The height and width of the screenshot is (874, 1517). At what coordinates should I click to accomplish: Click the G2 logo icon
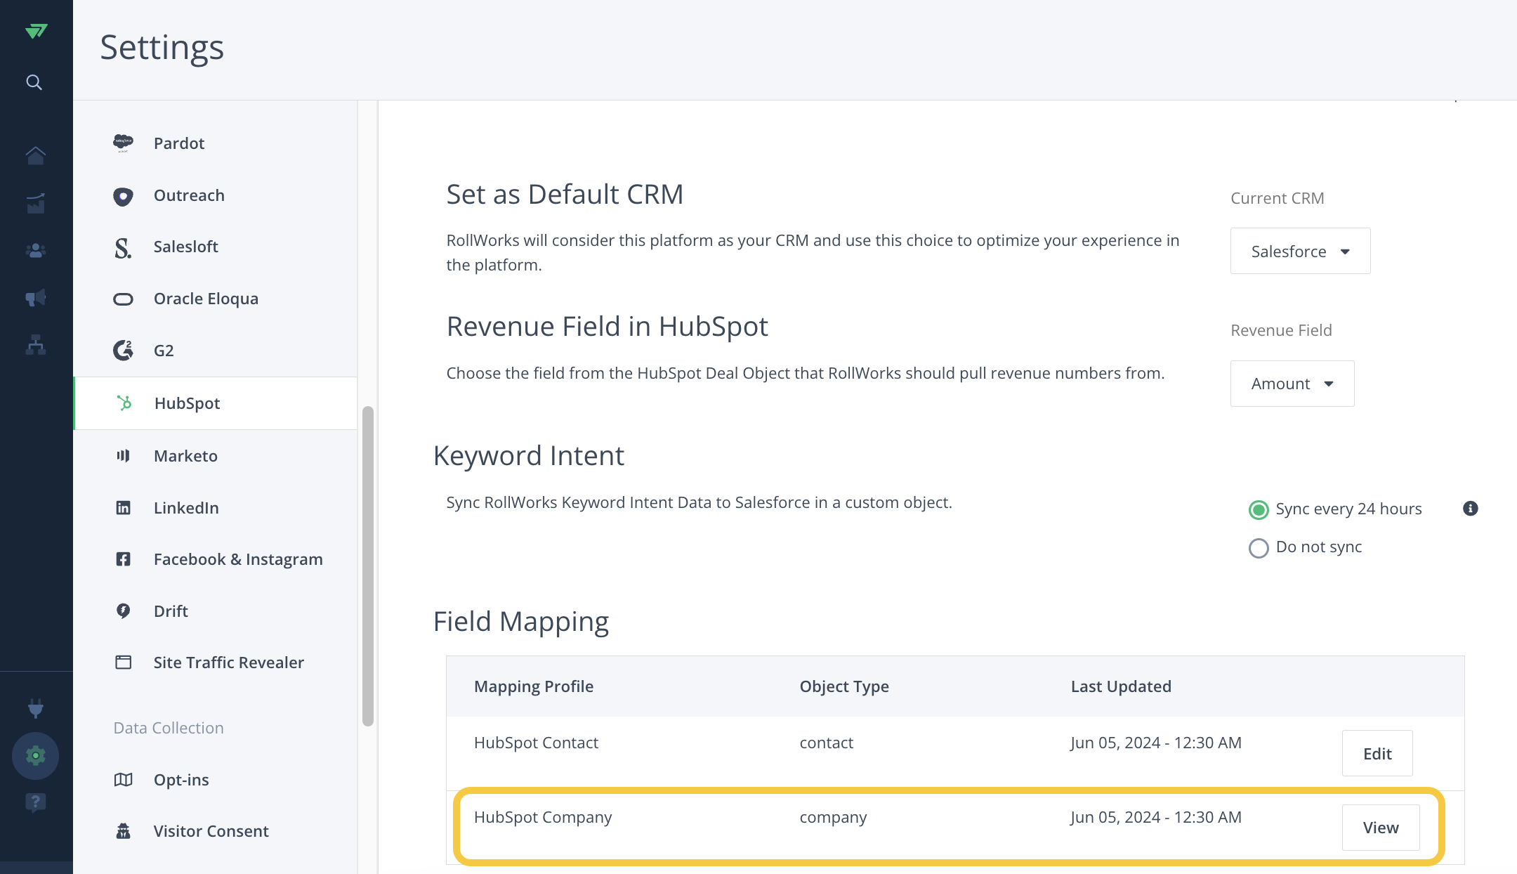point(123,350)
